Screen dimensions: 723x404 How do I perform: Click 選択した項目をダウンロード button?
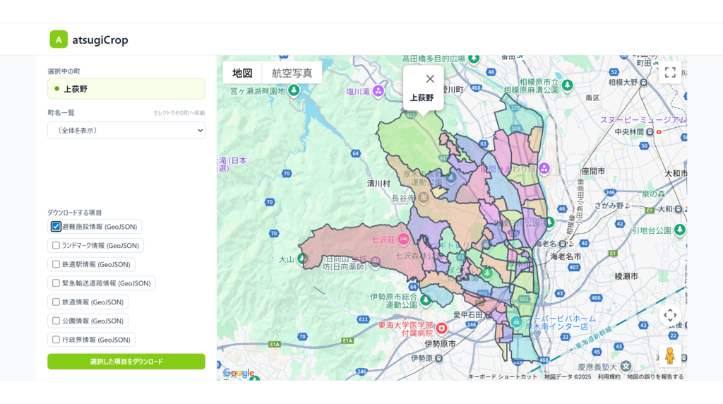[126, 362]
